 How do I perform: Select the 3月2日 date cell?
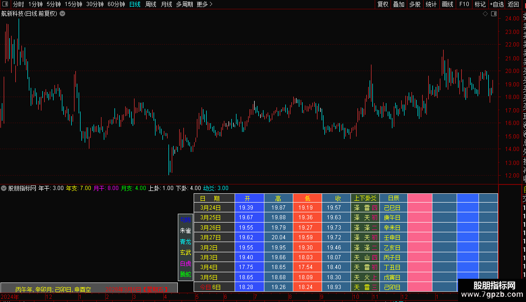point(215,248)
